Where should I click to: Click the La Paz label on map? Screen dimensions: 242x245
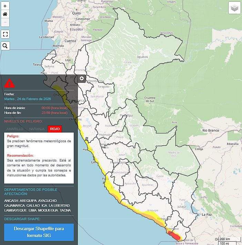[206, 214]
